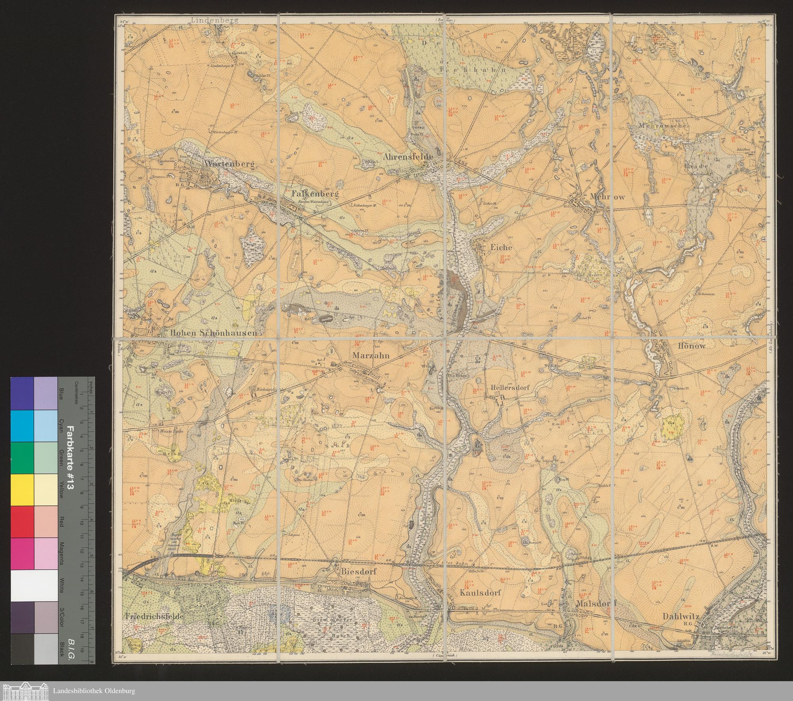This screenshot has height=701, width=793.
Task: Click the magenta color swatch
Action: pos(23,554)
